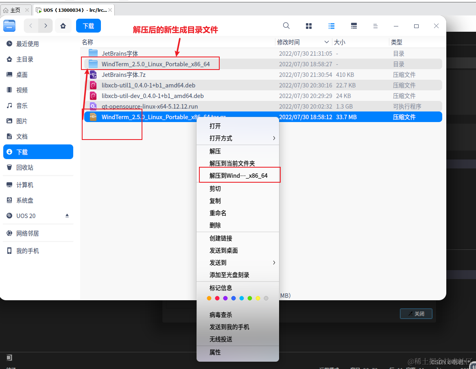The image size is (476, 369).
Task: Click the blue 下载 button
Action: point(88,26)
